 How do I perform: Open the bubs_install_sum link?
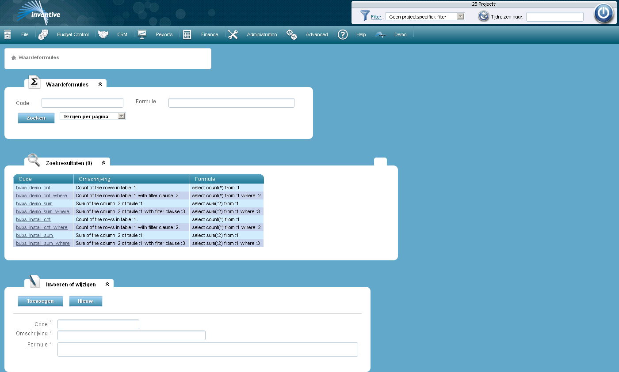[x=34, y=235]
